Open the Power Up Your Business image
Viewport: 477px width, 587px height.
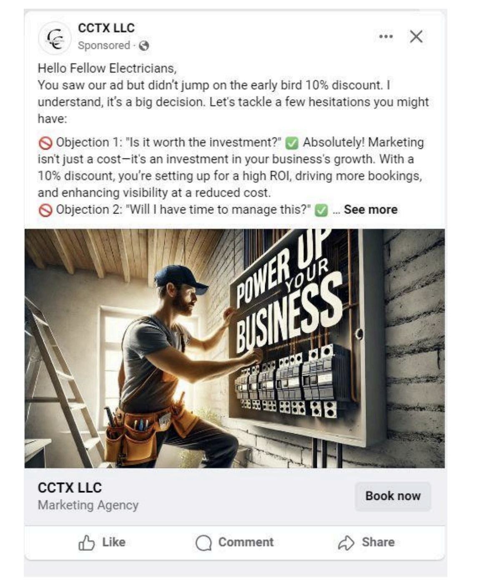(x=235, y=348)
